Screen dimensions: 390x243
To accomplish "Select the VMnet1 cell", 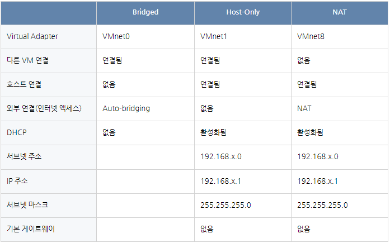I will (214, 36).
